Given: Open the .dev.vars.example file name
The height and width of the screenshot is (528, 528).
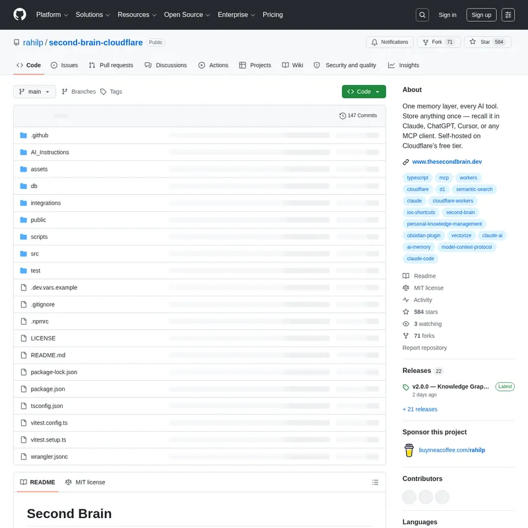Looking at the screenshot, I should (x=54, y=288).
